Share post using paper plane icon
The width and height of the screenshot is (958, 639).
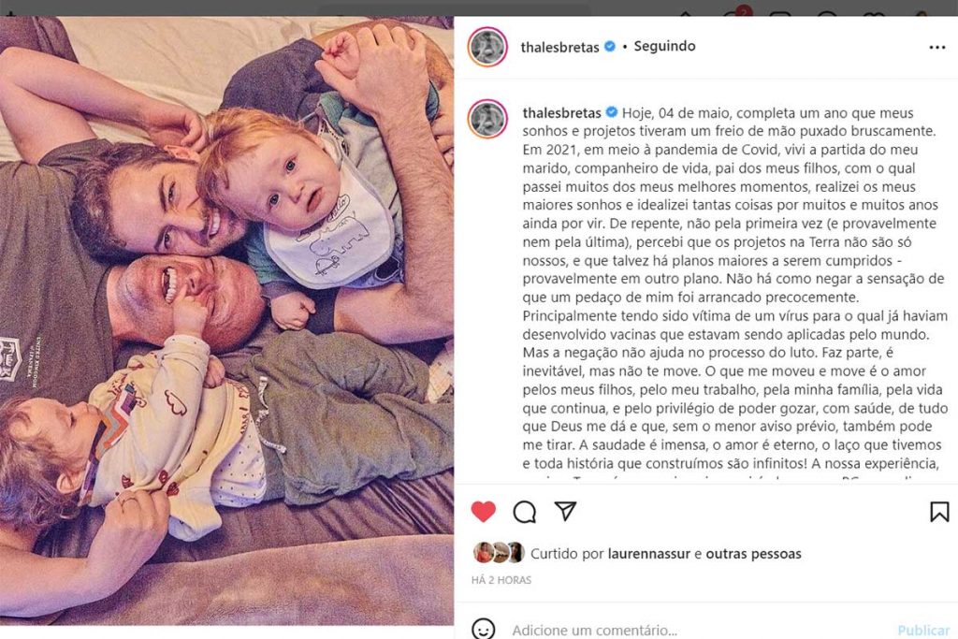coord(565,512)
